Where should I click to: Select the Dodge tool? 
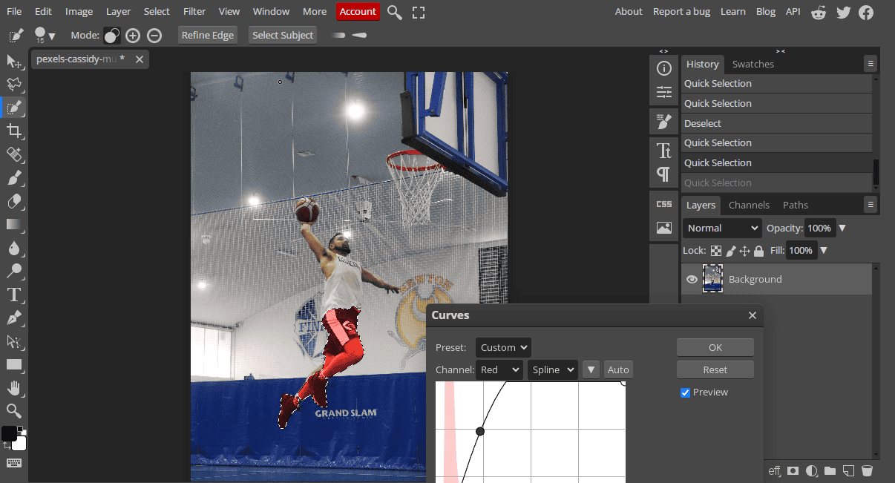pos(14,271)
